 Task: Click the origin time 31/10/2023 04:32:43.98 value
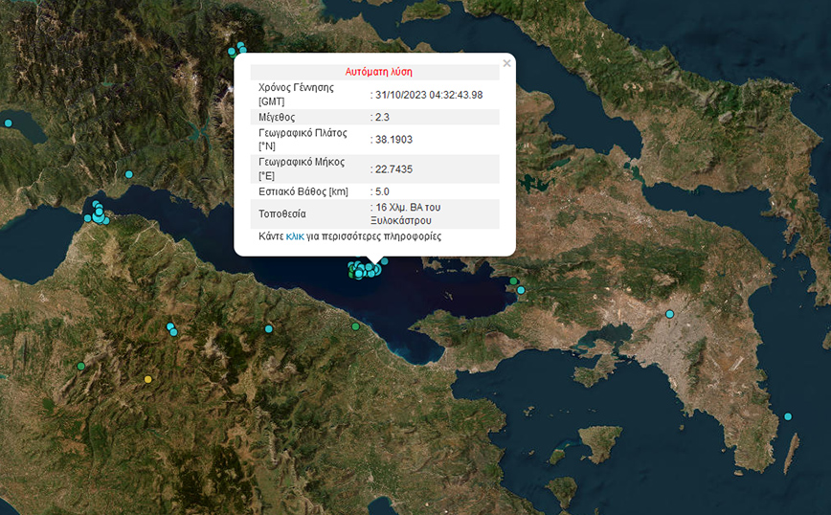coord(429,94)
